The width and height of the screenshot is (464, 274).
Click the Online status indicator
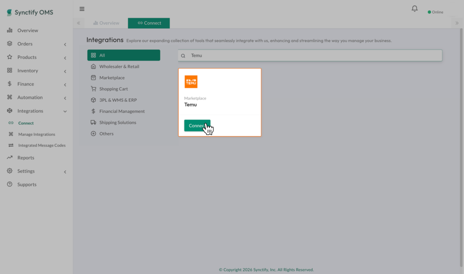435,12
